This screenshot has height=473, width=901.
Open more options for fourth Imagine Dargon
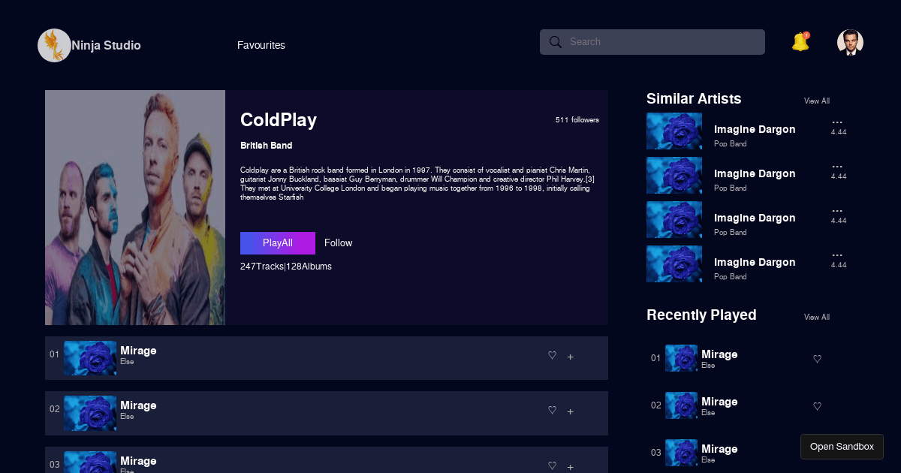tap(838, 255)
